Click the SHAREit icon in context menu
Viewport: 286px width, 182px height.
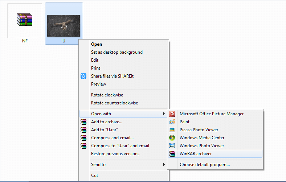[83, 76]
